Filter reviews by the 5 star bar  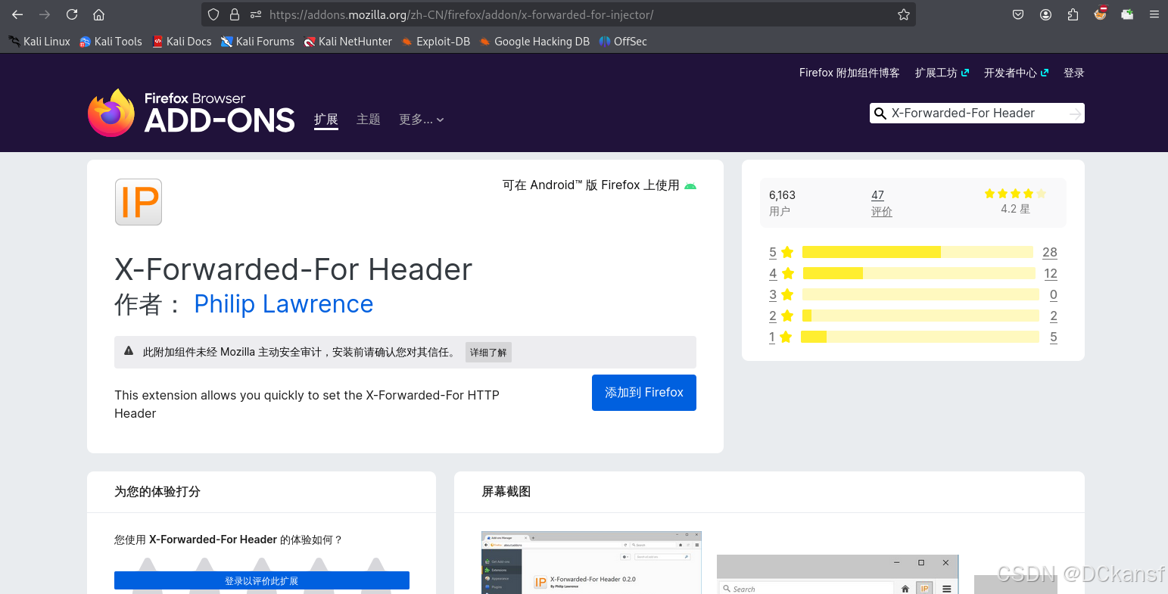(917, 252)
